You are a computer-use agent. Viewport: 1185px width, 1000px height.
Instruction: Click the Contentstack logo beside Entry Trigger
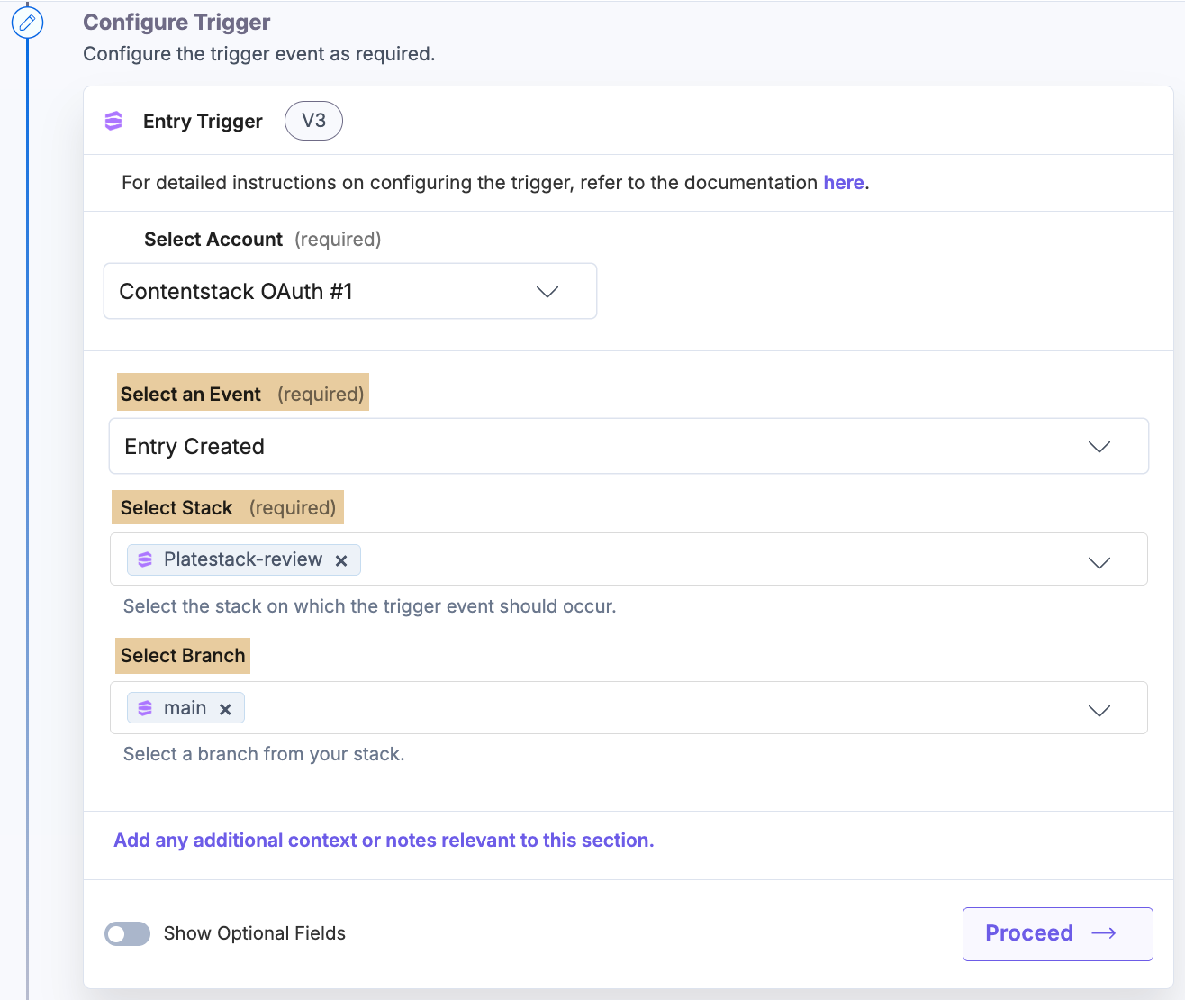pyautogui.click(x=113, y=121)
